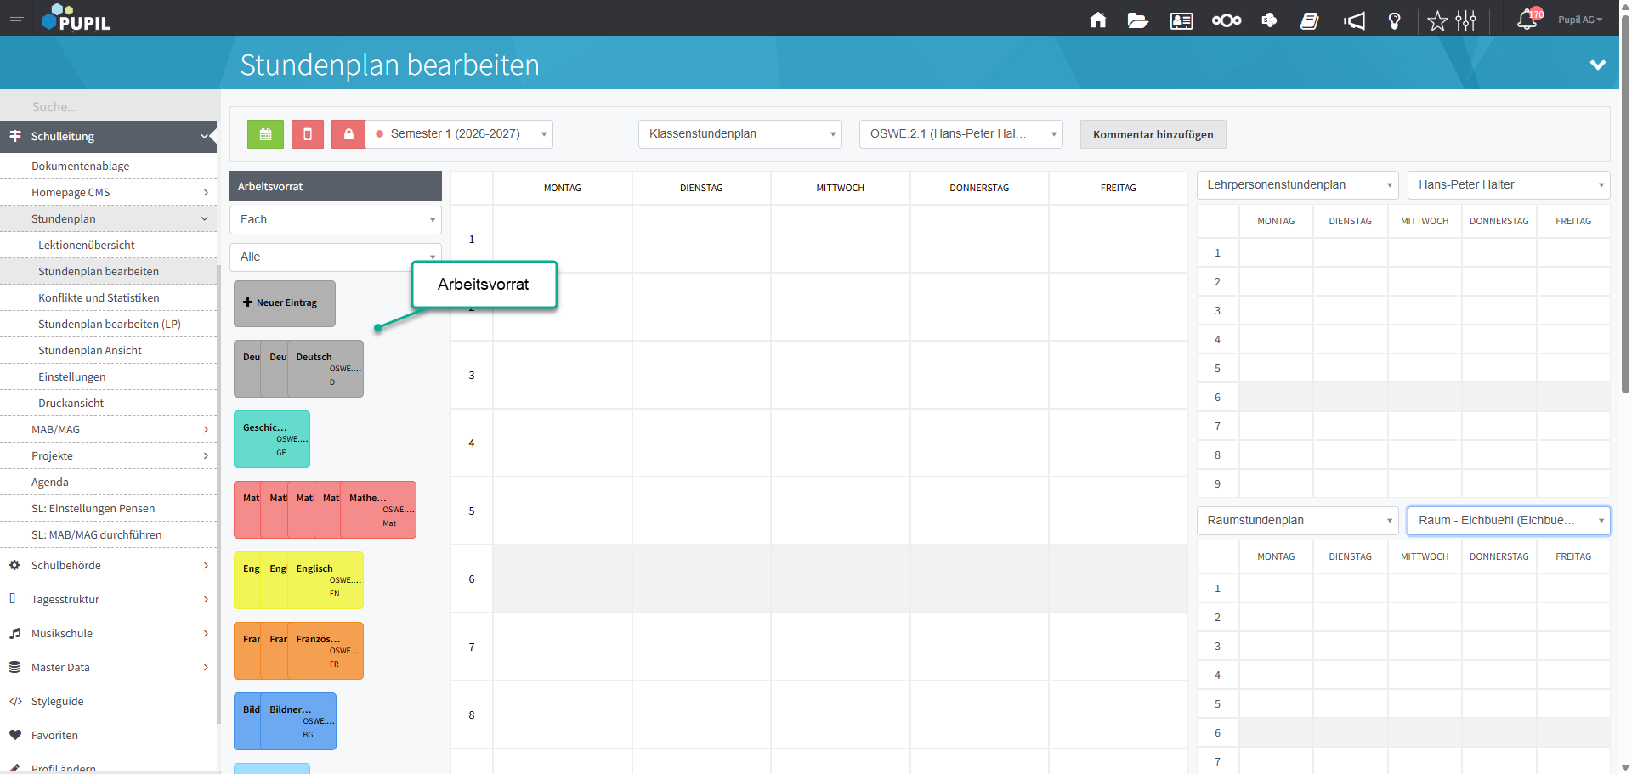Screen dimensions: 1632x774
Task: Click the lightbulb icon
Action: [1395, 20]
